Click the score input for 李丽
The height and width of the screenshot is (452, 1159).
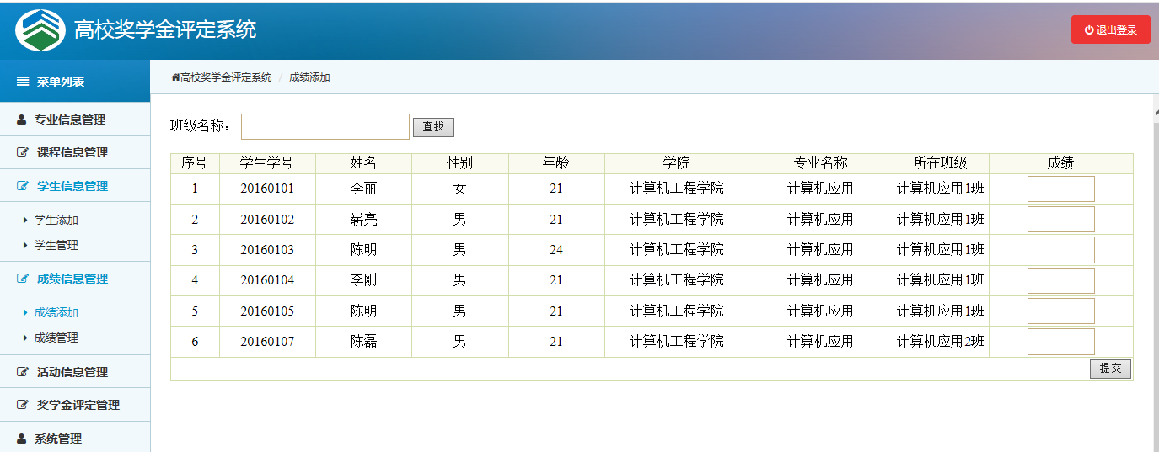point(1061,189)
